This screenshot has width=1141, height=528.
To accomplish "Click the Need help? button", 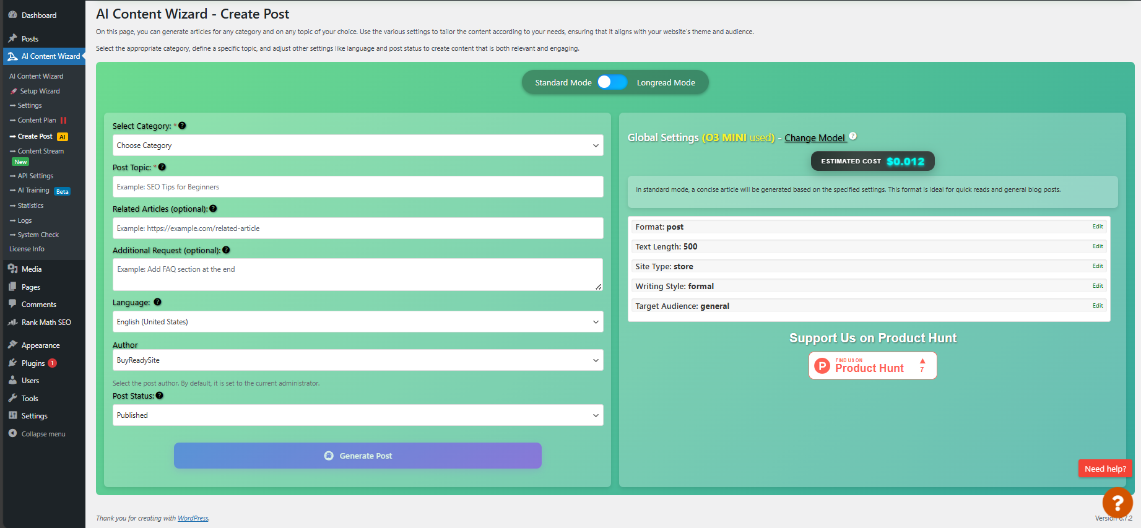I will (x=1105, y=469).
